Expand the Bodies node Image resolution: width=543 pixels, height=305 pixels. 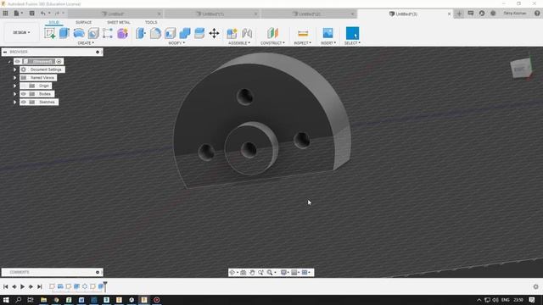pyautogui.click(x=15, y=94)
